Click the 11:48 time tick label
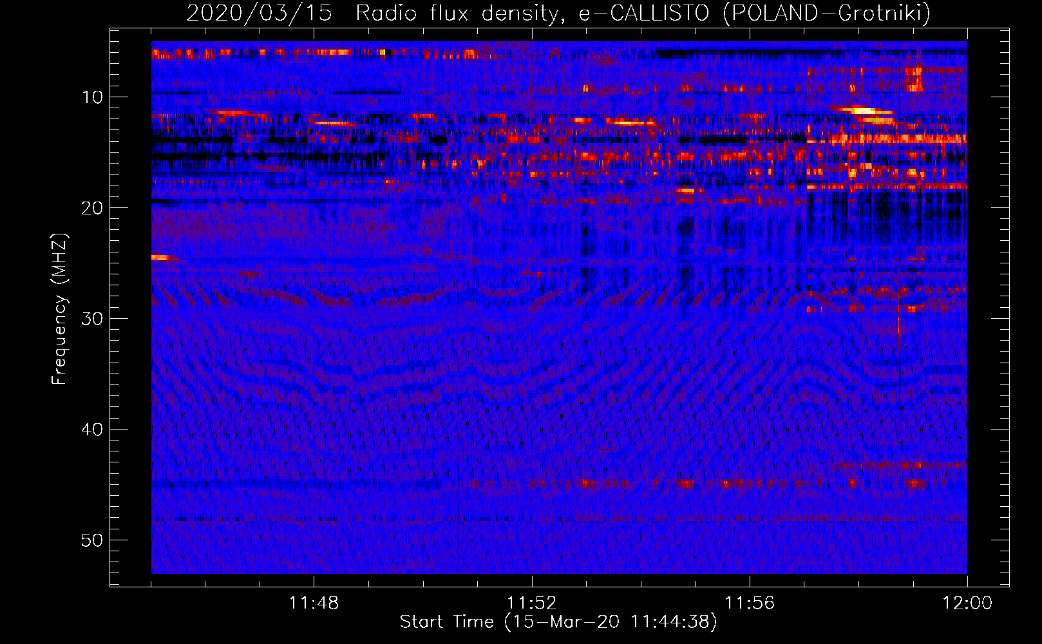Viewport: 1042px width, 644px height. (314, 603)
